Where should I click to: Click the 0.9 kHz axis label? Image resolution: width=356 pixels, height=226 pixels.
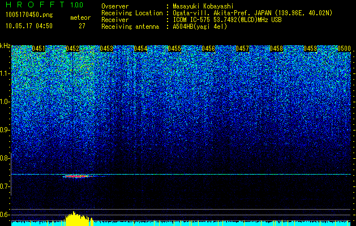point(5,130)
